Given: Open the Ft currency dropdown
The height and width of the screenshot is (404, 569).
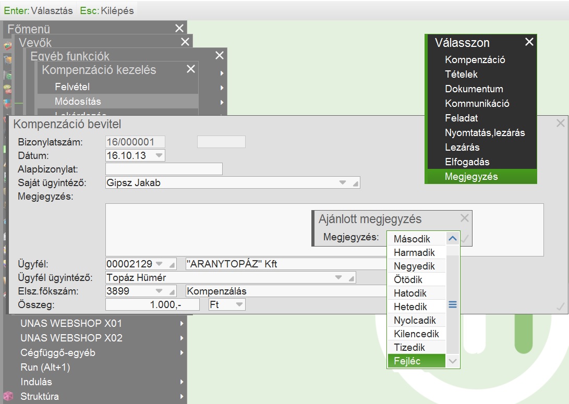Looking at the screenshot, I should [239, 304].
